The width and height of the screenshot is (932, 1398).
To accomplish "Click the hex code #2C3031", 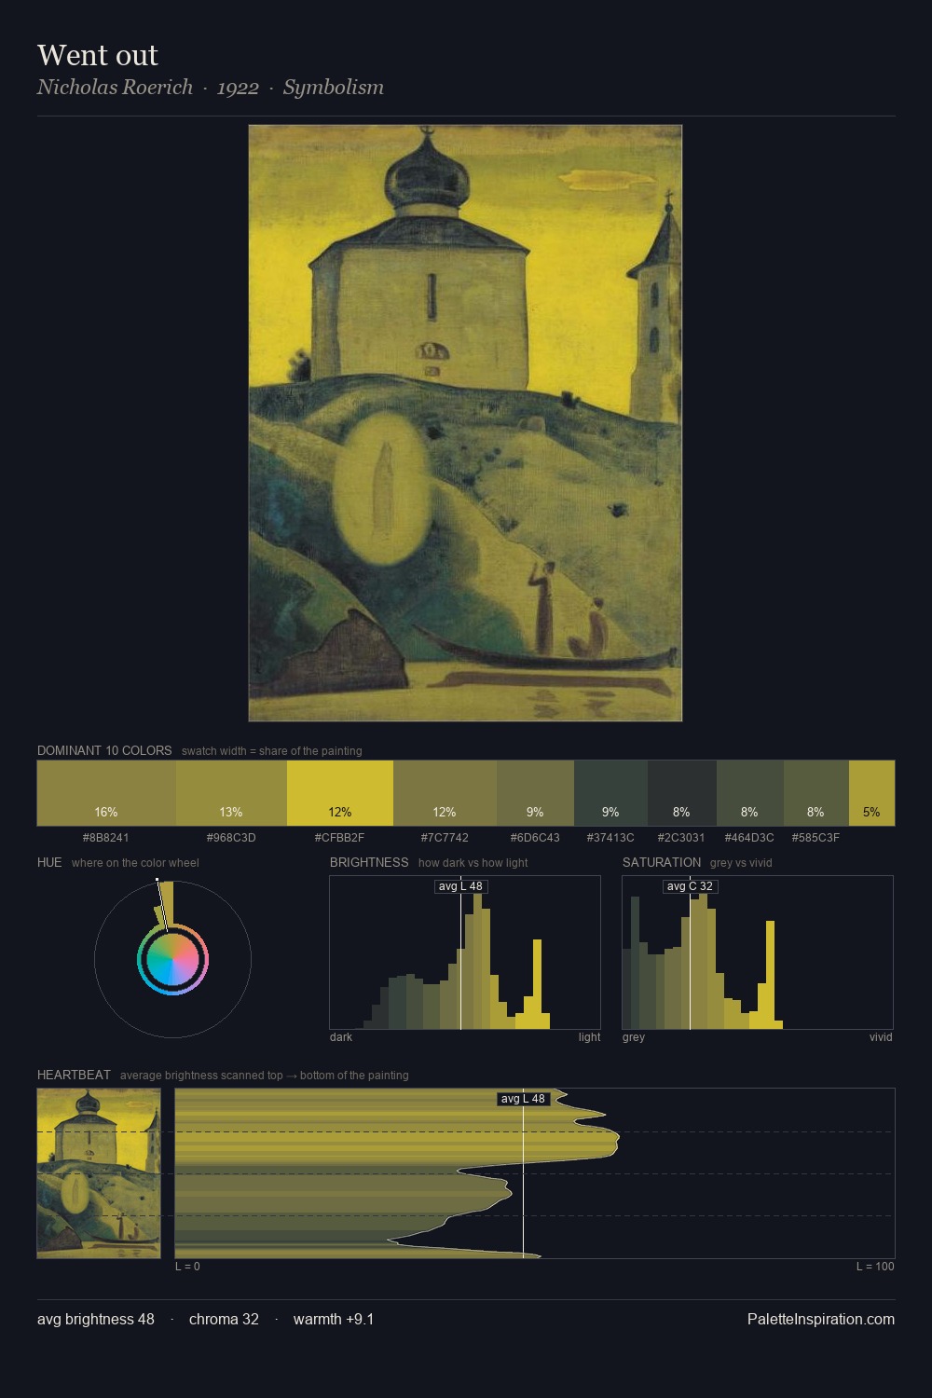I will click(681, 837).
